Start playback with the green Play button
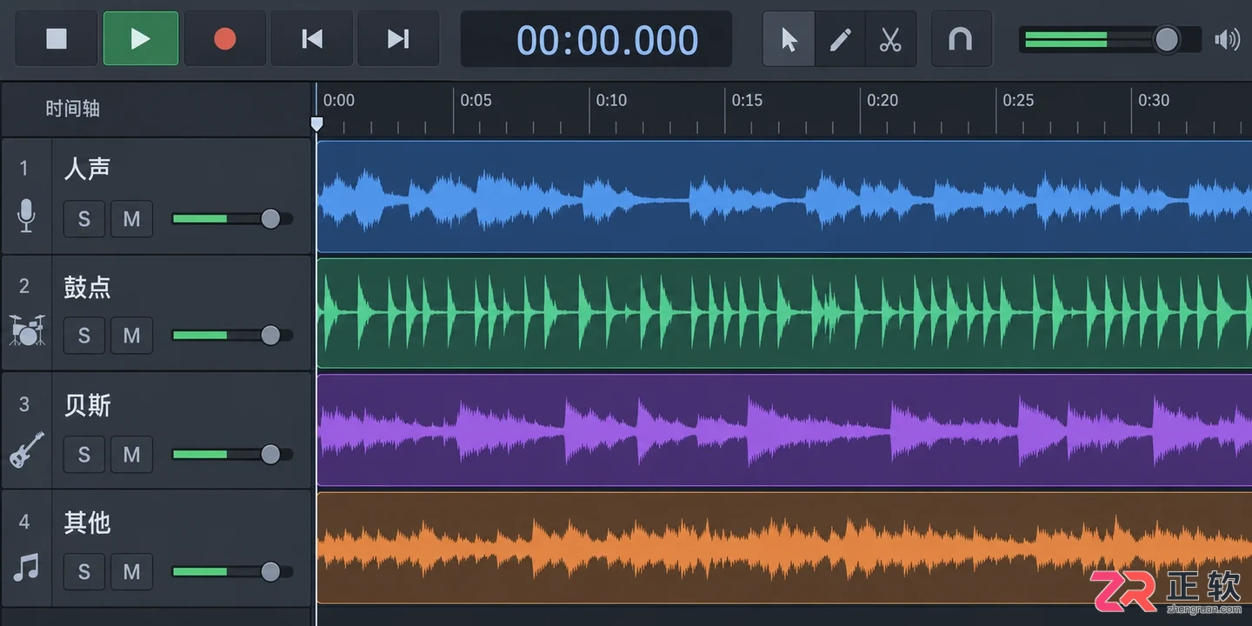 141,38
